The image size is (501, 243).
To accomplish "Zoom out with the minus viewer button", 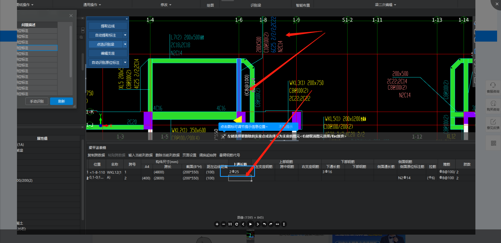I will click(x=223, y=224).
